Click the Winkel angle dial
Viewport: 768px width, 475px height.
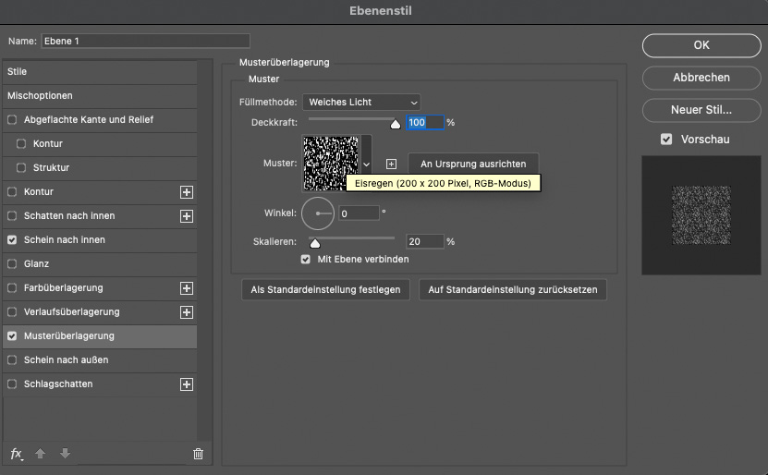click(318, 213)
